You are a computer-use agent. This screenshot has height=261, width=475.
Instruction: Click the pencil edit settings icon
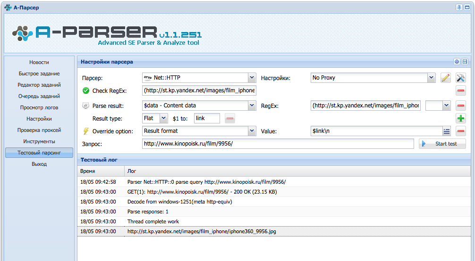[x=446, y=78]
